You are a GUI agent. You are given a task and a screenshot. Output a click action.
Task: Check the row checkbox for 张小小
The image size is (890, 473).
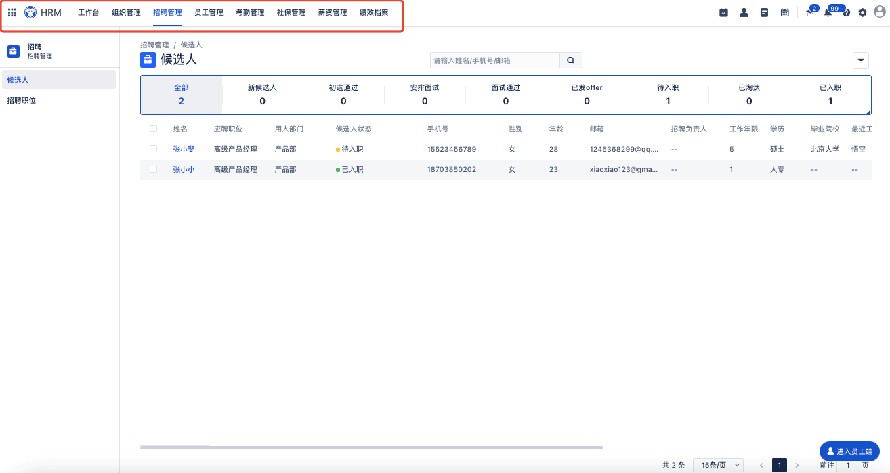click(x=153, y=169)
